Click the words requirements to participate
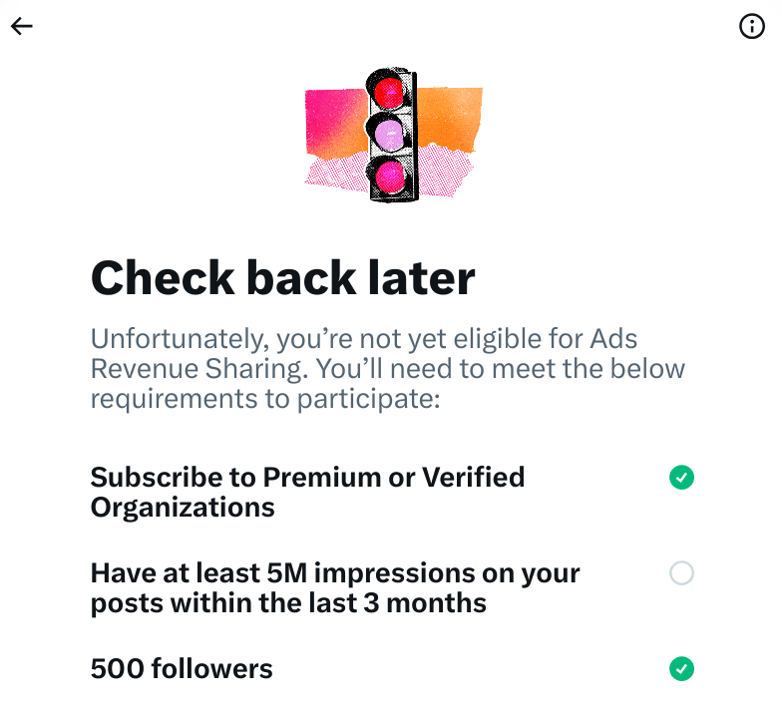The width and height of the screenshot is (782, 716). (x=265, y=399)
